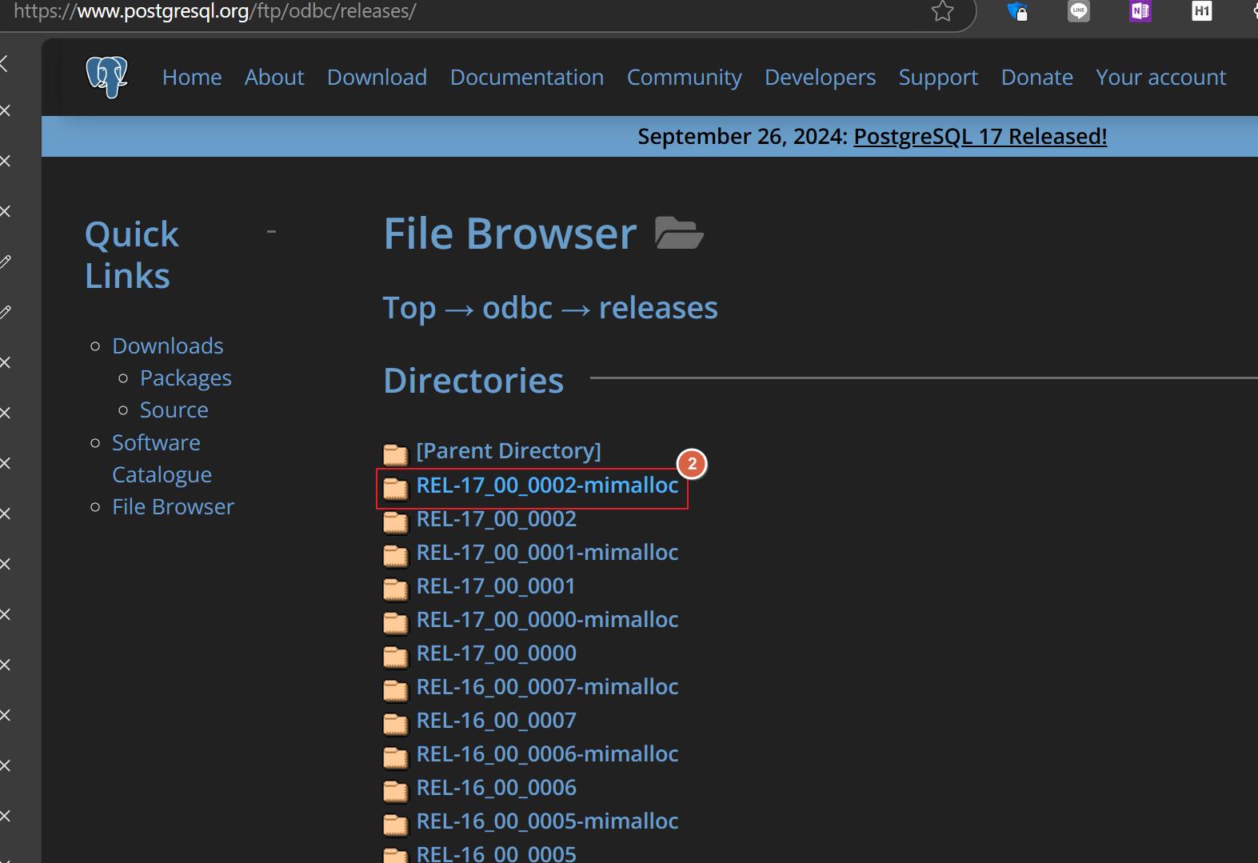
Task: Click folder icon for REL-17_00_0000
Action: (x=395, y=656)
